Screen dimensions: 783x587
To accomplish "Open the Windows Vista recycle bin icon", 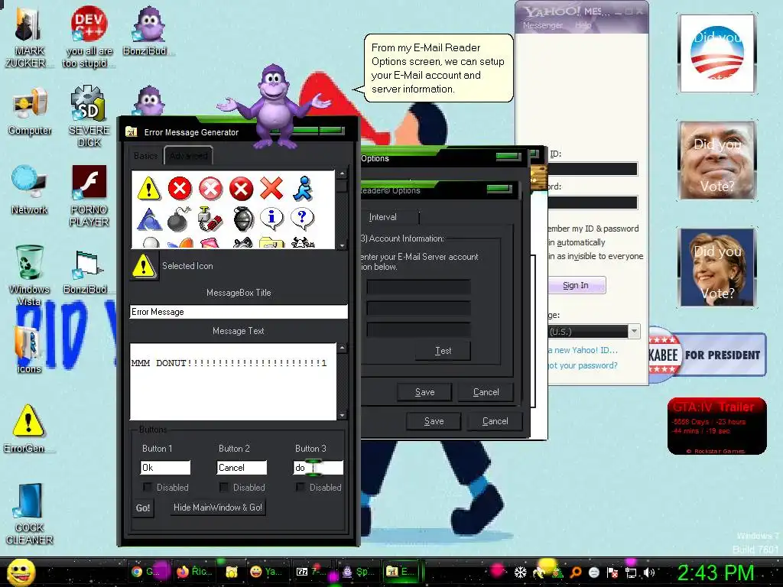I will click(x=29, y=275).
